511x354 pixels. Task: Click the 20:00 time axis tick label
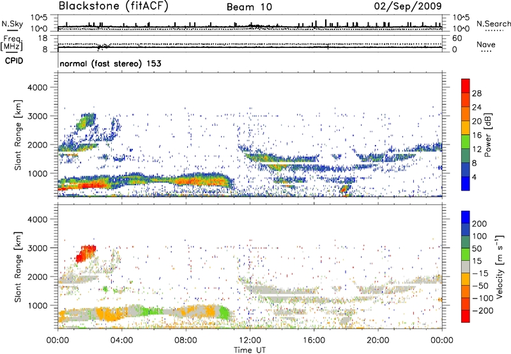coord(378,341)
